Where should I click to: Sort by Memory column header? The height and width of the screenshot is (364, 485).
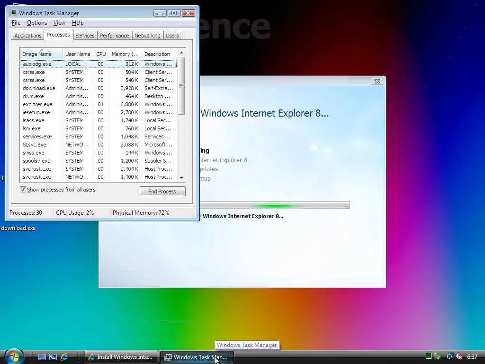click(125, 54)
